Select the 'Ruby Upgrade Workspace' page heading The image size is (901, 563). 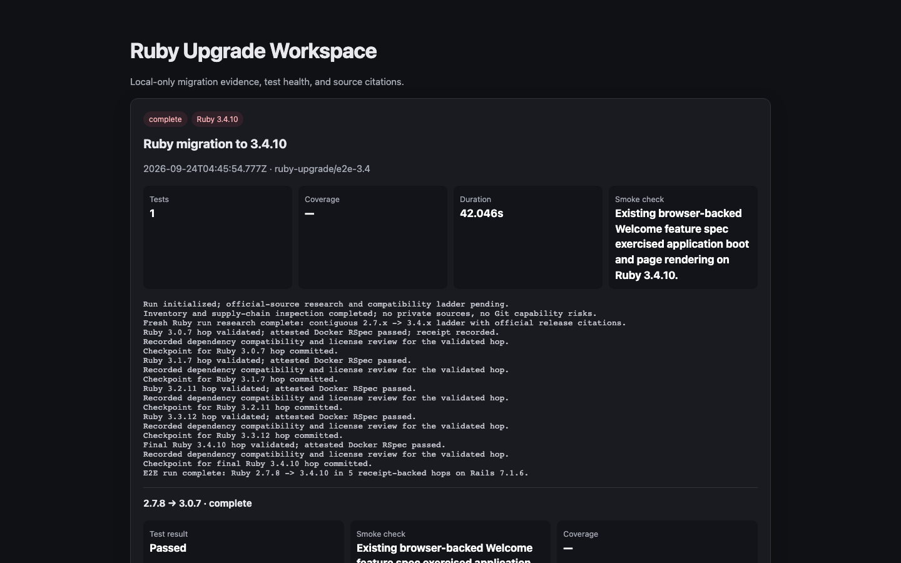tap(253, 51)
